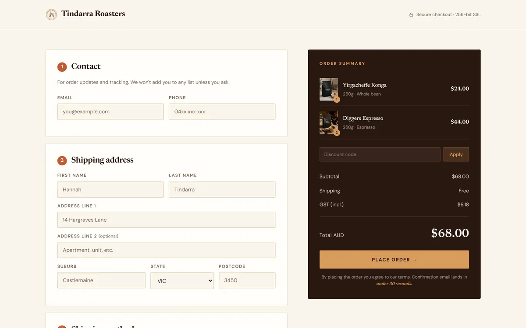Screen dimensions: 526x328
Task: Click the $24.00 item price
Action: click(460, 88)
